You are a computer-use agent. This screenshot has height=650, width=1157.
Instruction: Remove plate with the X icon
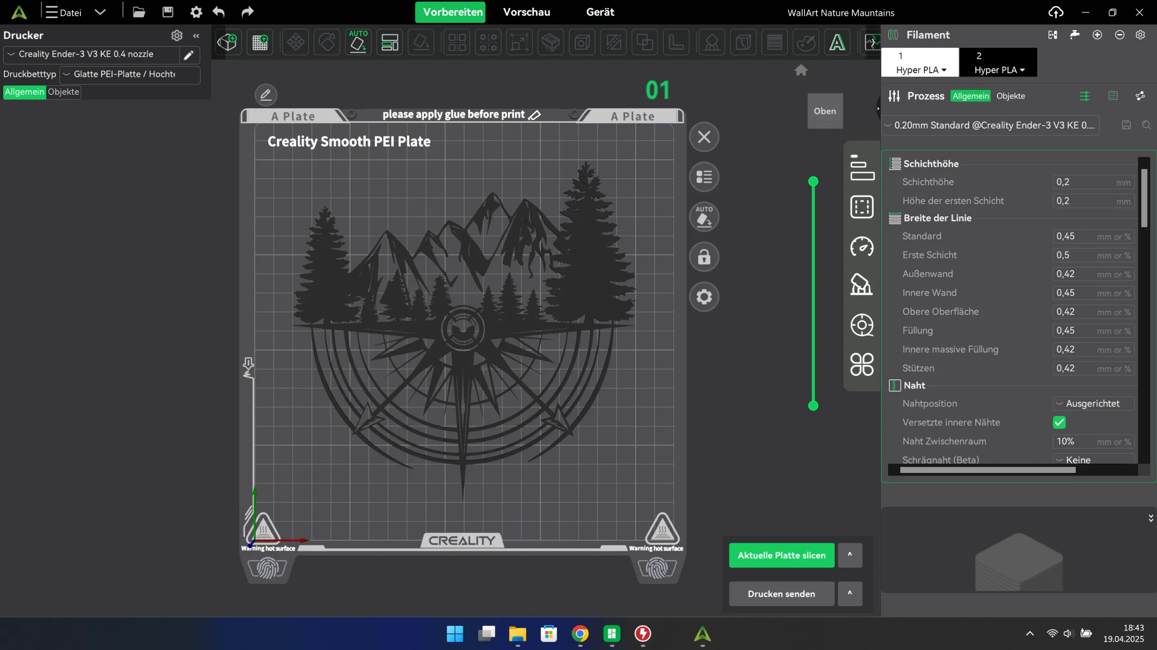(704, 137)
